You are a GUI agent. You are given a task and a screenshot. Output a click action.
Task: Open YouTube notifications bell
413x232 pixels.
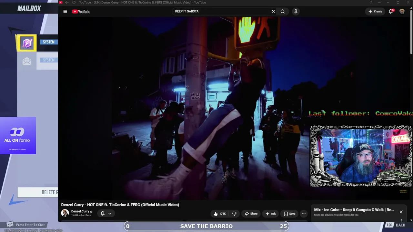(x=391, y=11)
